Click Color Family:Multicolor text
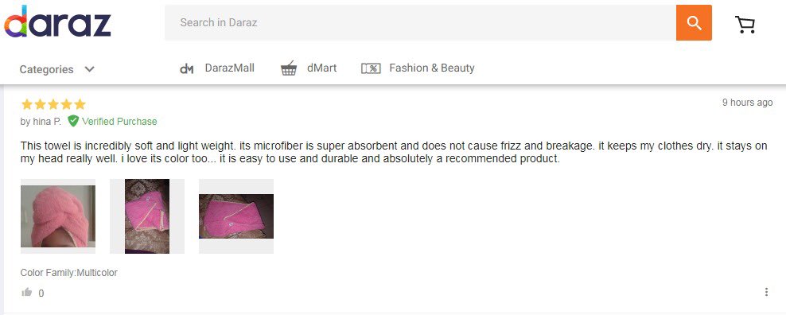 point(68,273)
